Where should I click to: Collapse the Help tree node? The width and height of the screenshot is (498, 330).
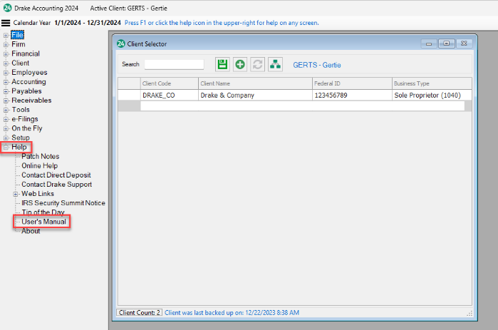click(x=6, y=148)
